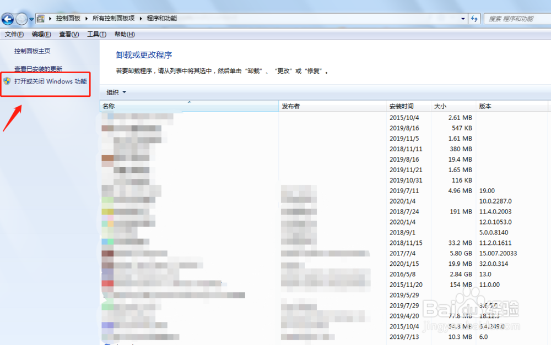
Task: Select row with size 547 KB
Action: tap(325, 128)
